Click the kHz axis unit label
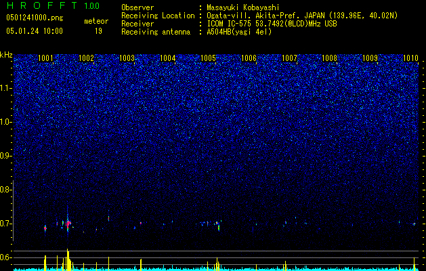 [6, 55]
